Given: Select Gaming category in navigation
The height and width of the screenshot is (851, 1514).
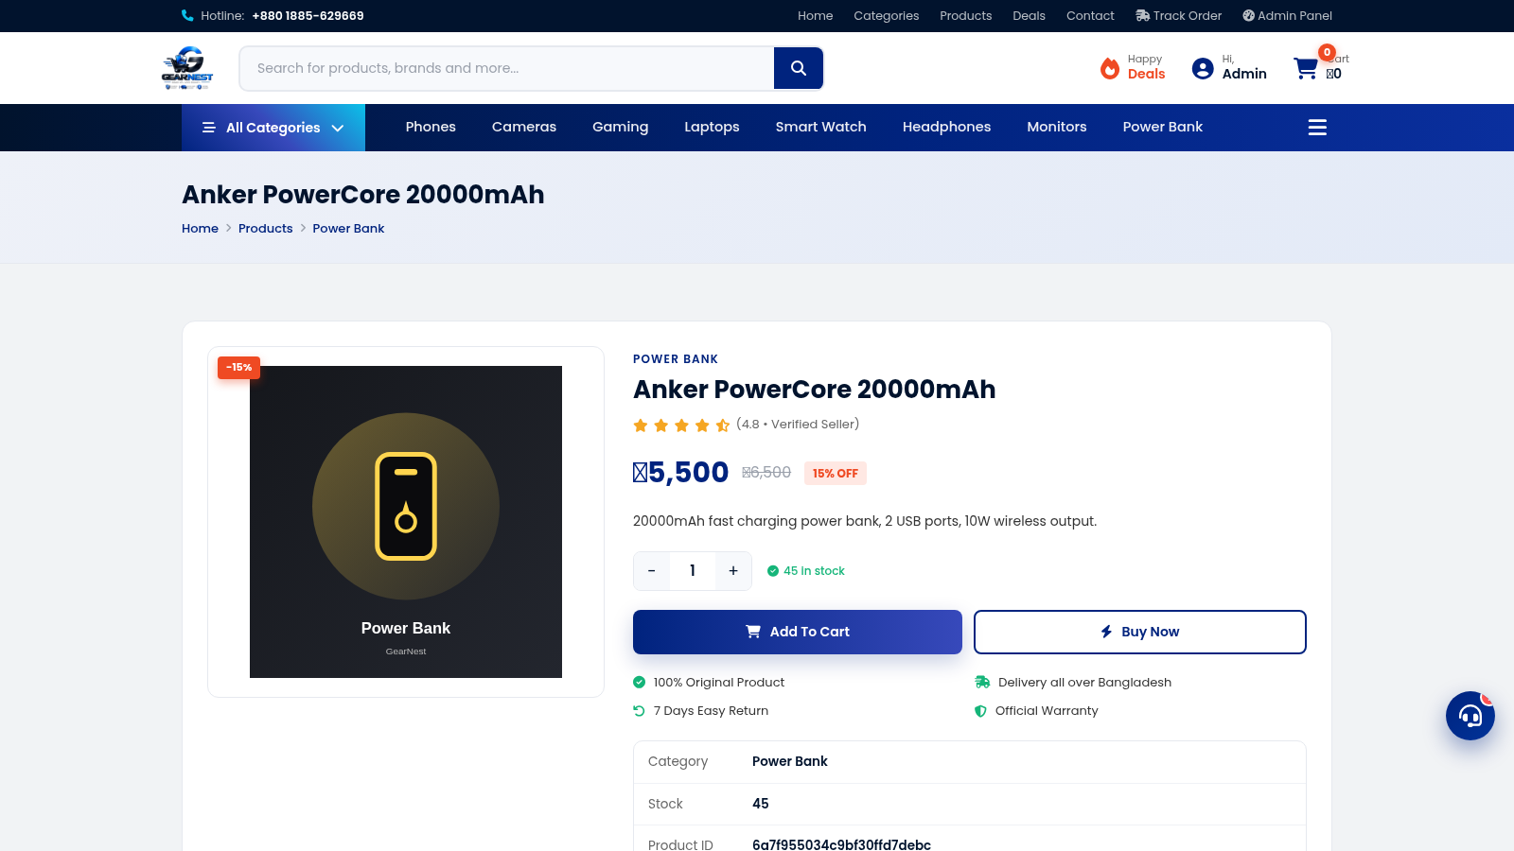Looking at the screenshot, I should tap(621, 127).
